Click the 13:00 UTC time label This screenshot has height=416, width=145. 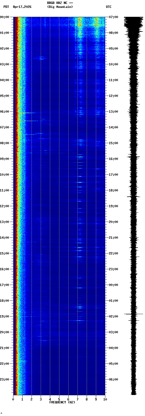point(113,112)
